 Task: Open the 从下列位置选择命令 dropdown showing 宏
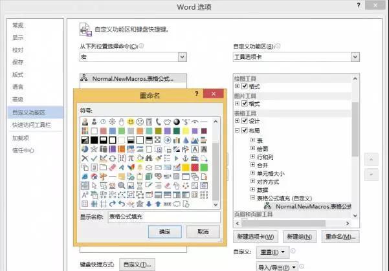point(183,57)
